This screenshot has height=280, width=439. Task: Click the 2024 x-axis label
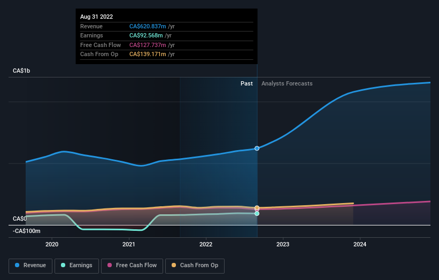click(x=360, y=244)
